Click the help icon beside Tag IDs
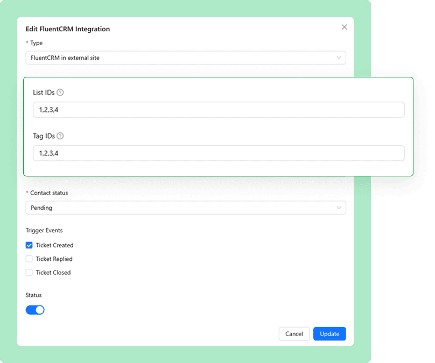Screen dimensions: 435x363 [x=60, y=136]
